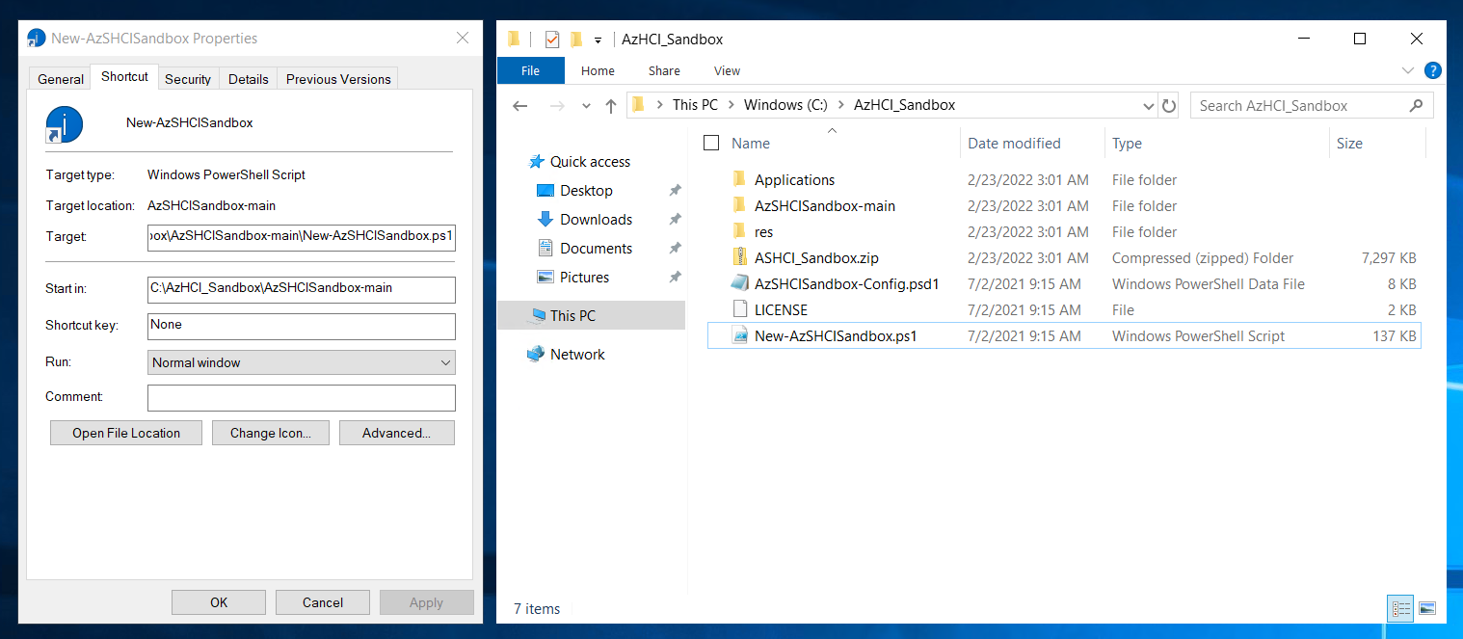Toggle the select-all checkbox in column header
The width and height of the screenshot is (1463, 639).
[711, 143]
